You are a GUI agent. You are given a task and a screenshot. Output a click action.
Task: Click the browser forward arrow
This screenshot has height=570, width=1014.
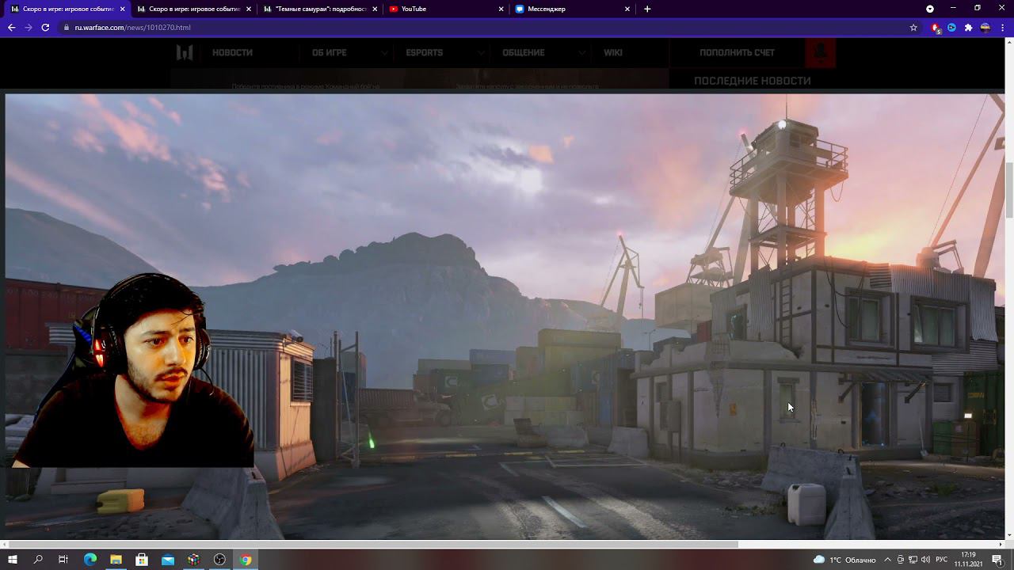[x=29, y=27]
